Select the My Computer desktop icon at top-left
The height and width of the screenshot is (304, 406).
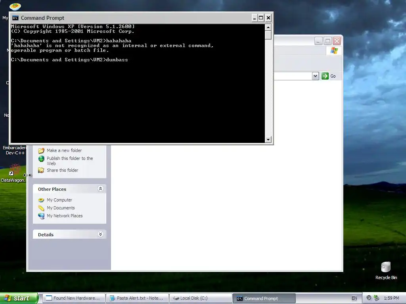(15, 6)
